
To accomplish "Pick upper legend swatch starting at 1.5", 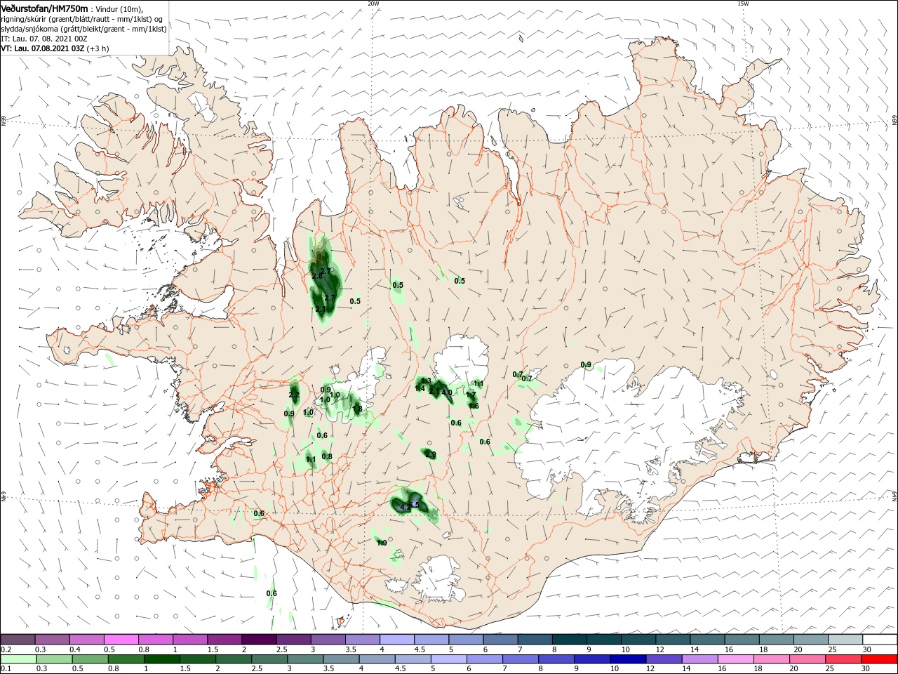I will click(225, 640).
